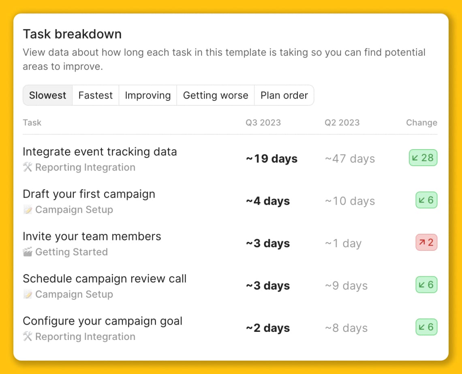The width and height of the screenshot is (462, 374).
Task: Click green 6 badge for Schedule campaign review call
Action: coord(426,285)
